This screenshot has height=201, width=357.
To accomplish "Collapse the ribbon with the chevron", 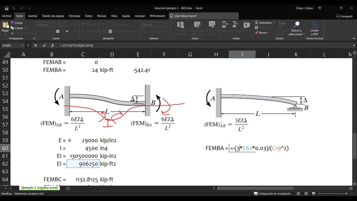I will click(354, 38).
